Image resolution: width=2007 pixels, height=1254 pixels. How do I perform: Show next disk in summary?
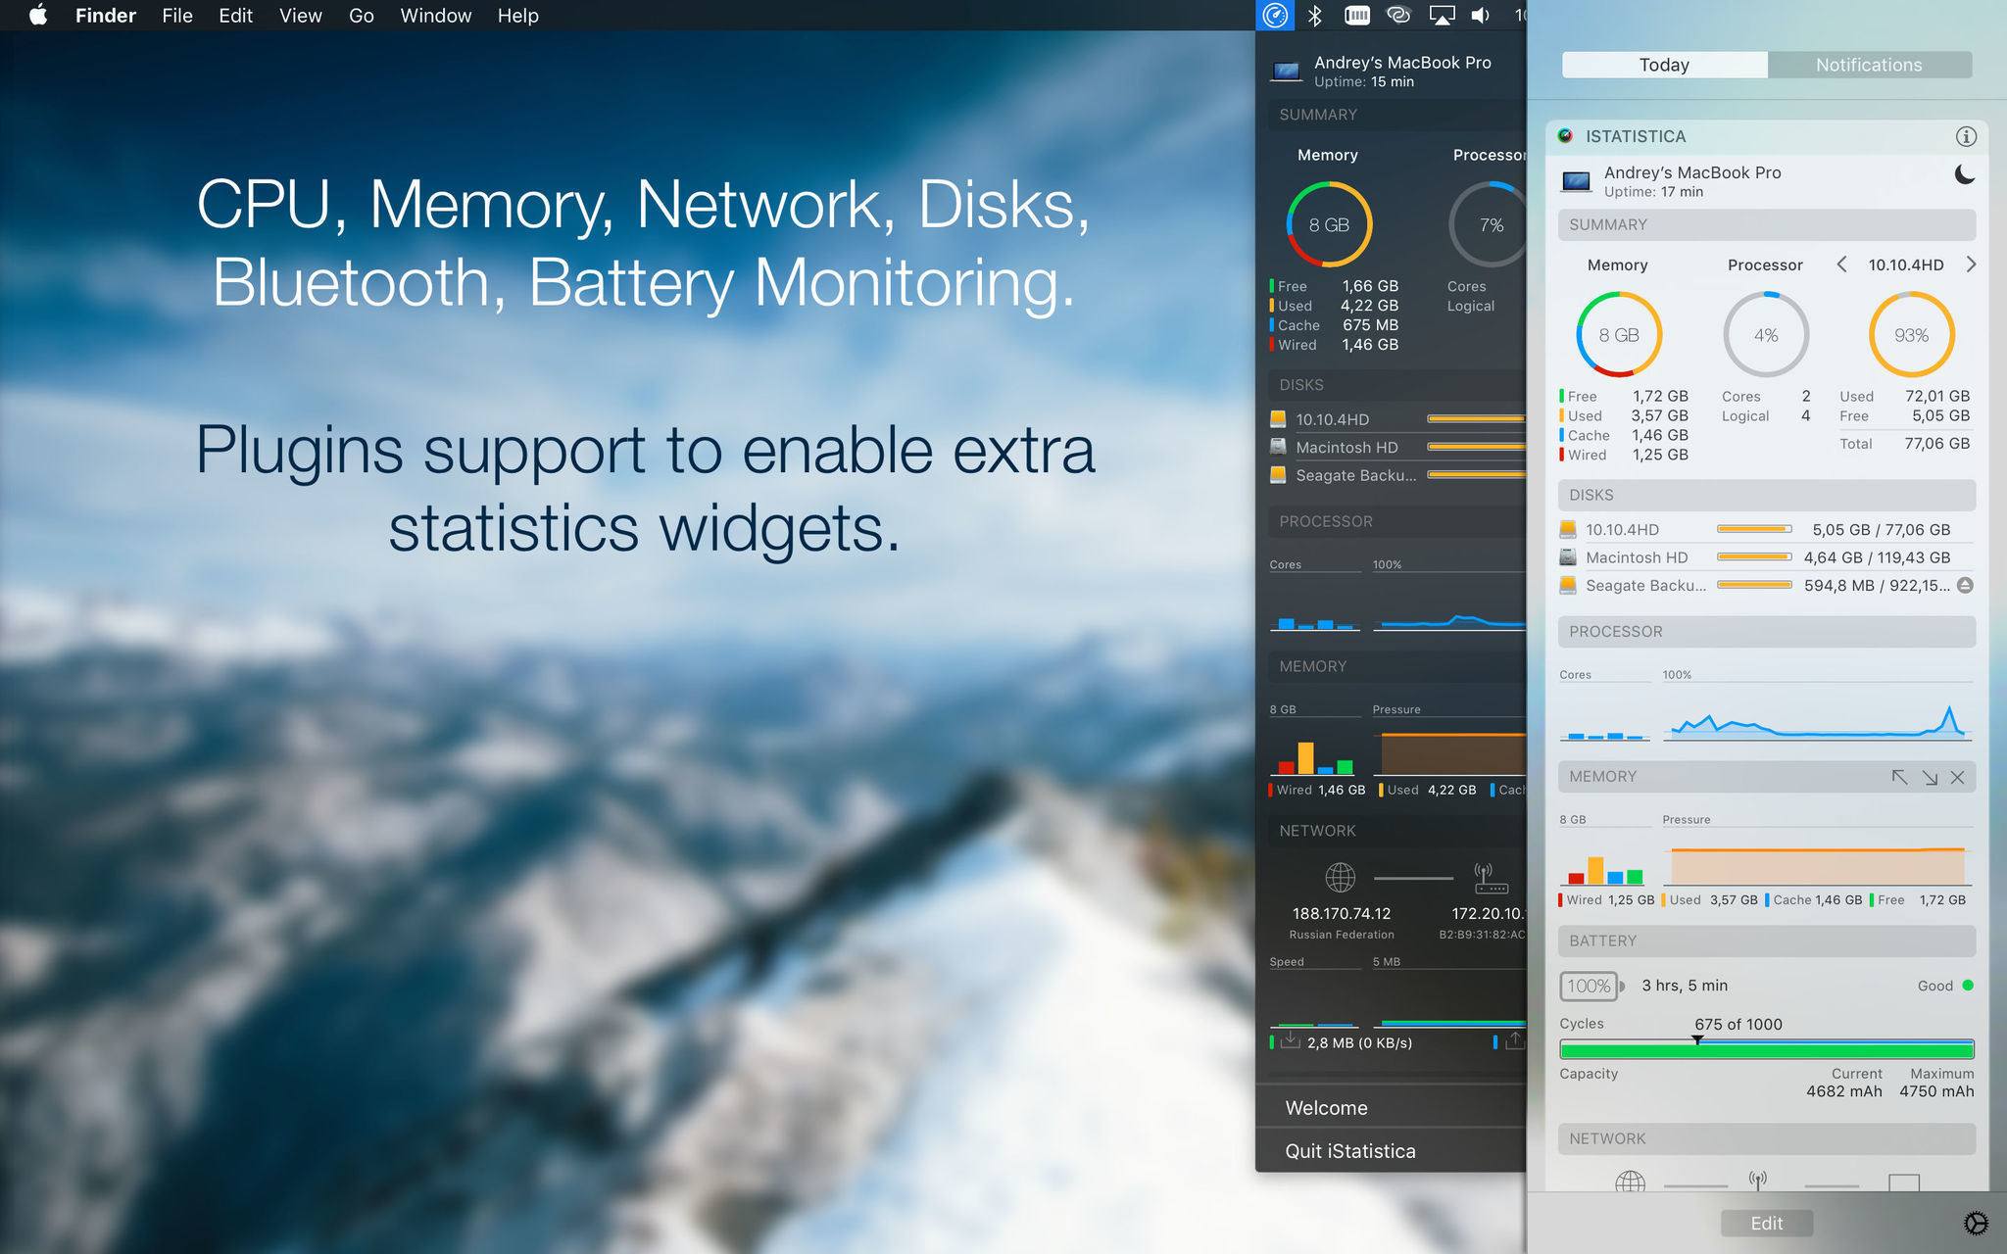(x=1971, y=265)
